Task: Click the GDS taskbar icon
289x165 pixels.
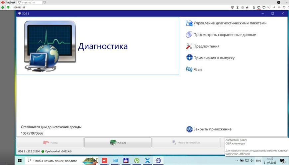Action: [158, 161]
